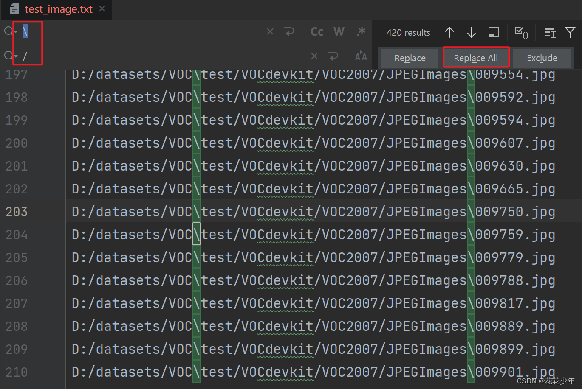The width and height of the screenshot is (582, 389).
Task: Click the Replace button
Action: tap(410, 58)
